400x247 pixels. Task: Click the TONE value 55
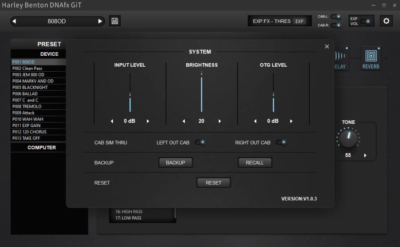[x=348, y=155]
